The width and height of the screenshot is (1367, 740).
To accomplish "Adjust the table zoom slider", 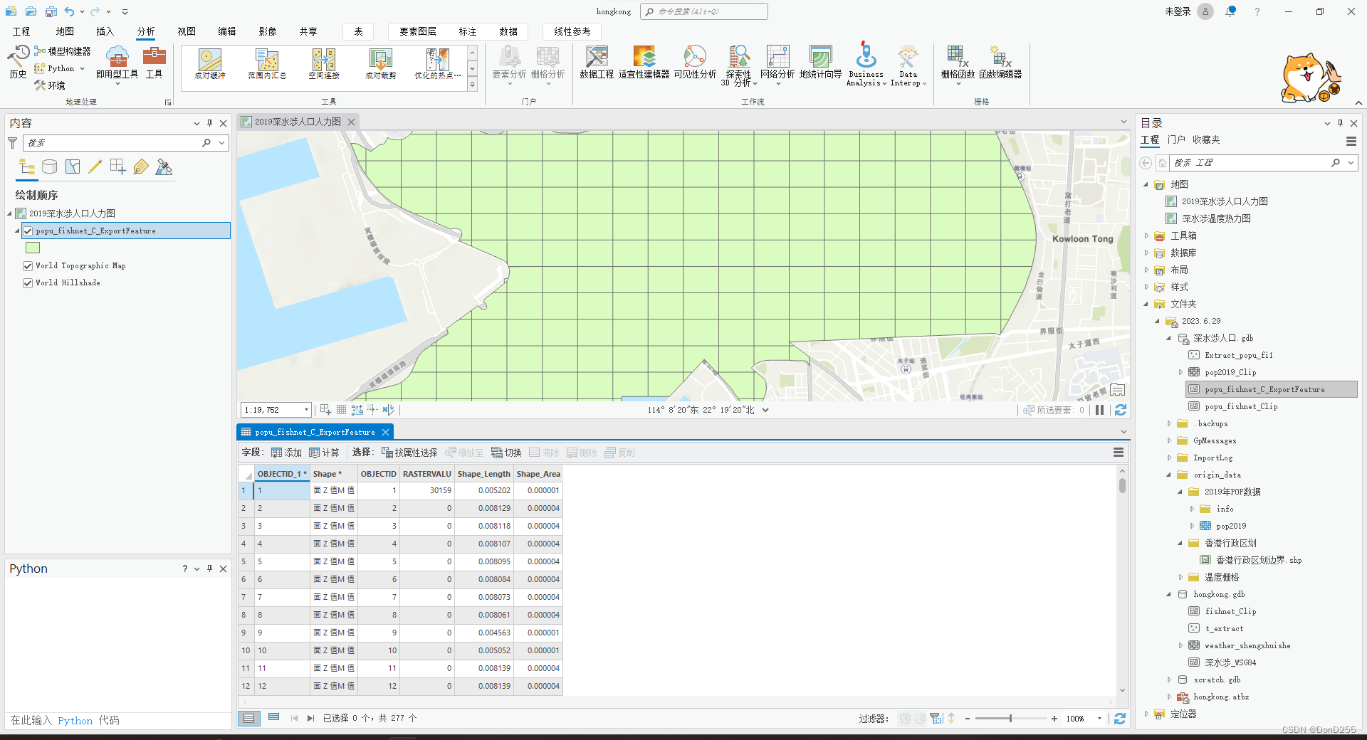I will (x=1010, y=719).
